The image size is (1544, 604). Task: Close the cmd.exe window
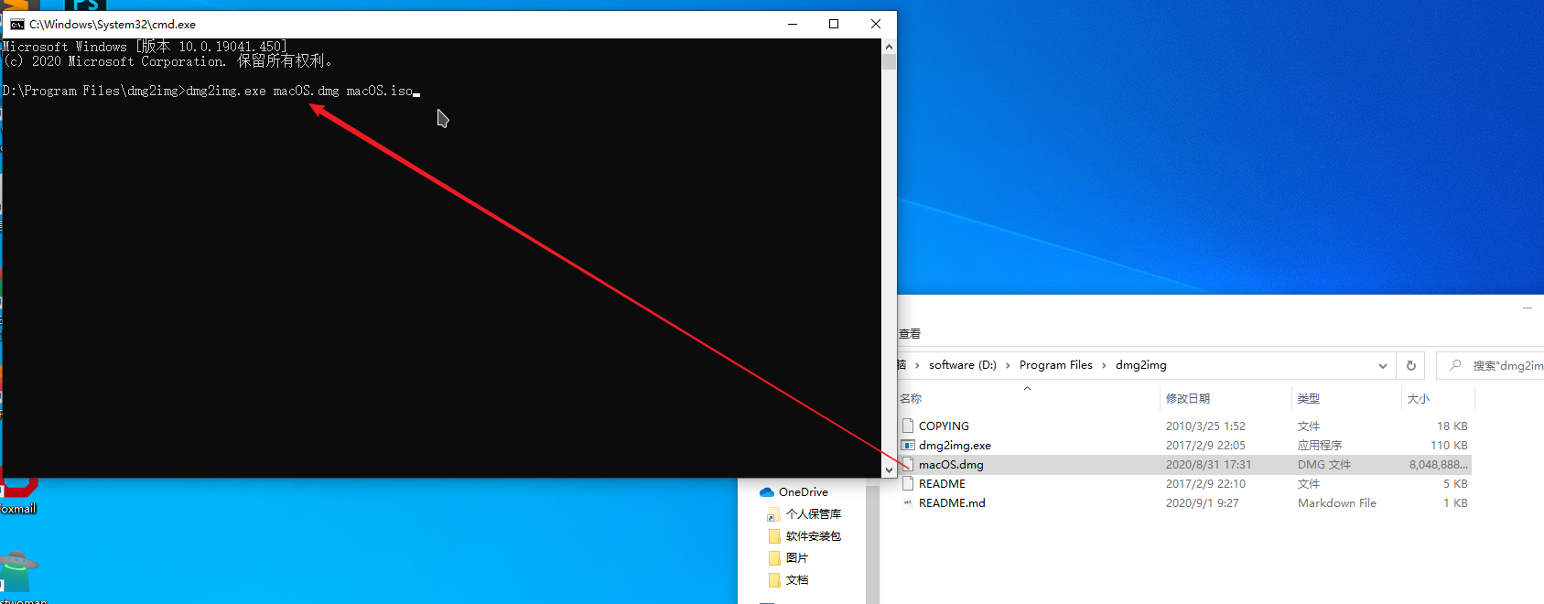click(x=876, y=24)
